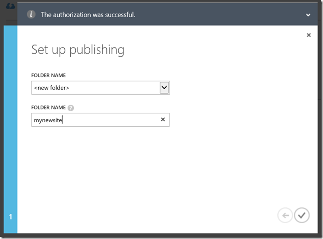Expand the notification bar with the chevron

pos(308,15)
